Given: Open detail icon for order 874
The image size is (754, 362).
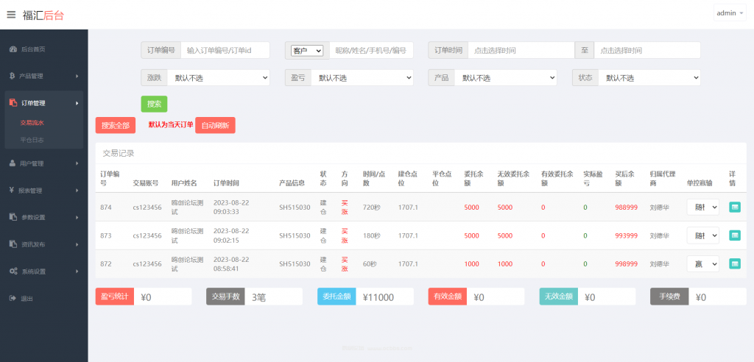Looking at the screenshot, I should [x=735, y=207].
